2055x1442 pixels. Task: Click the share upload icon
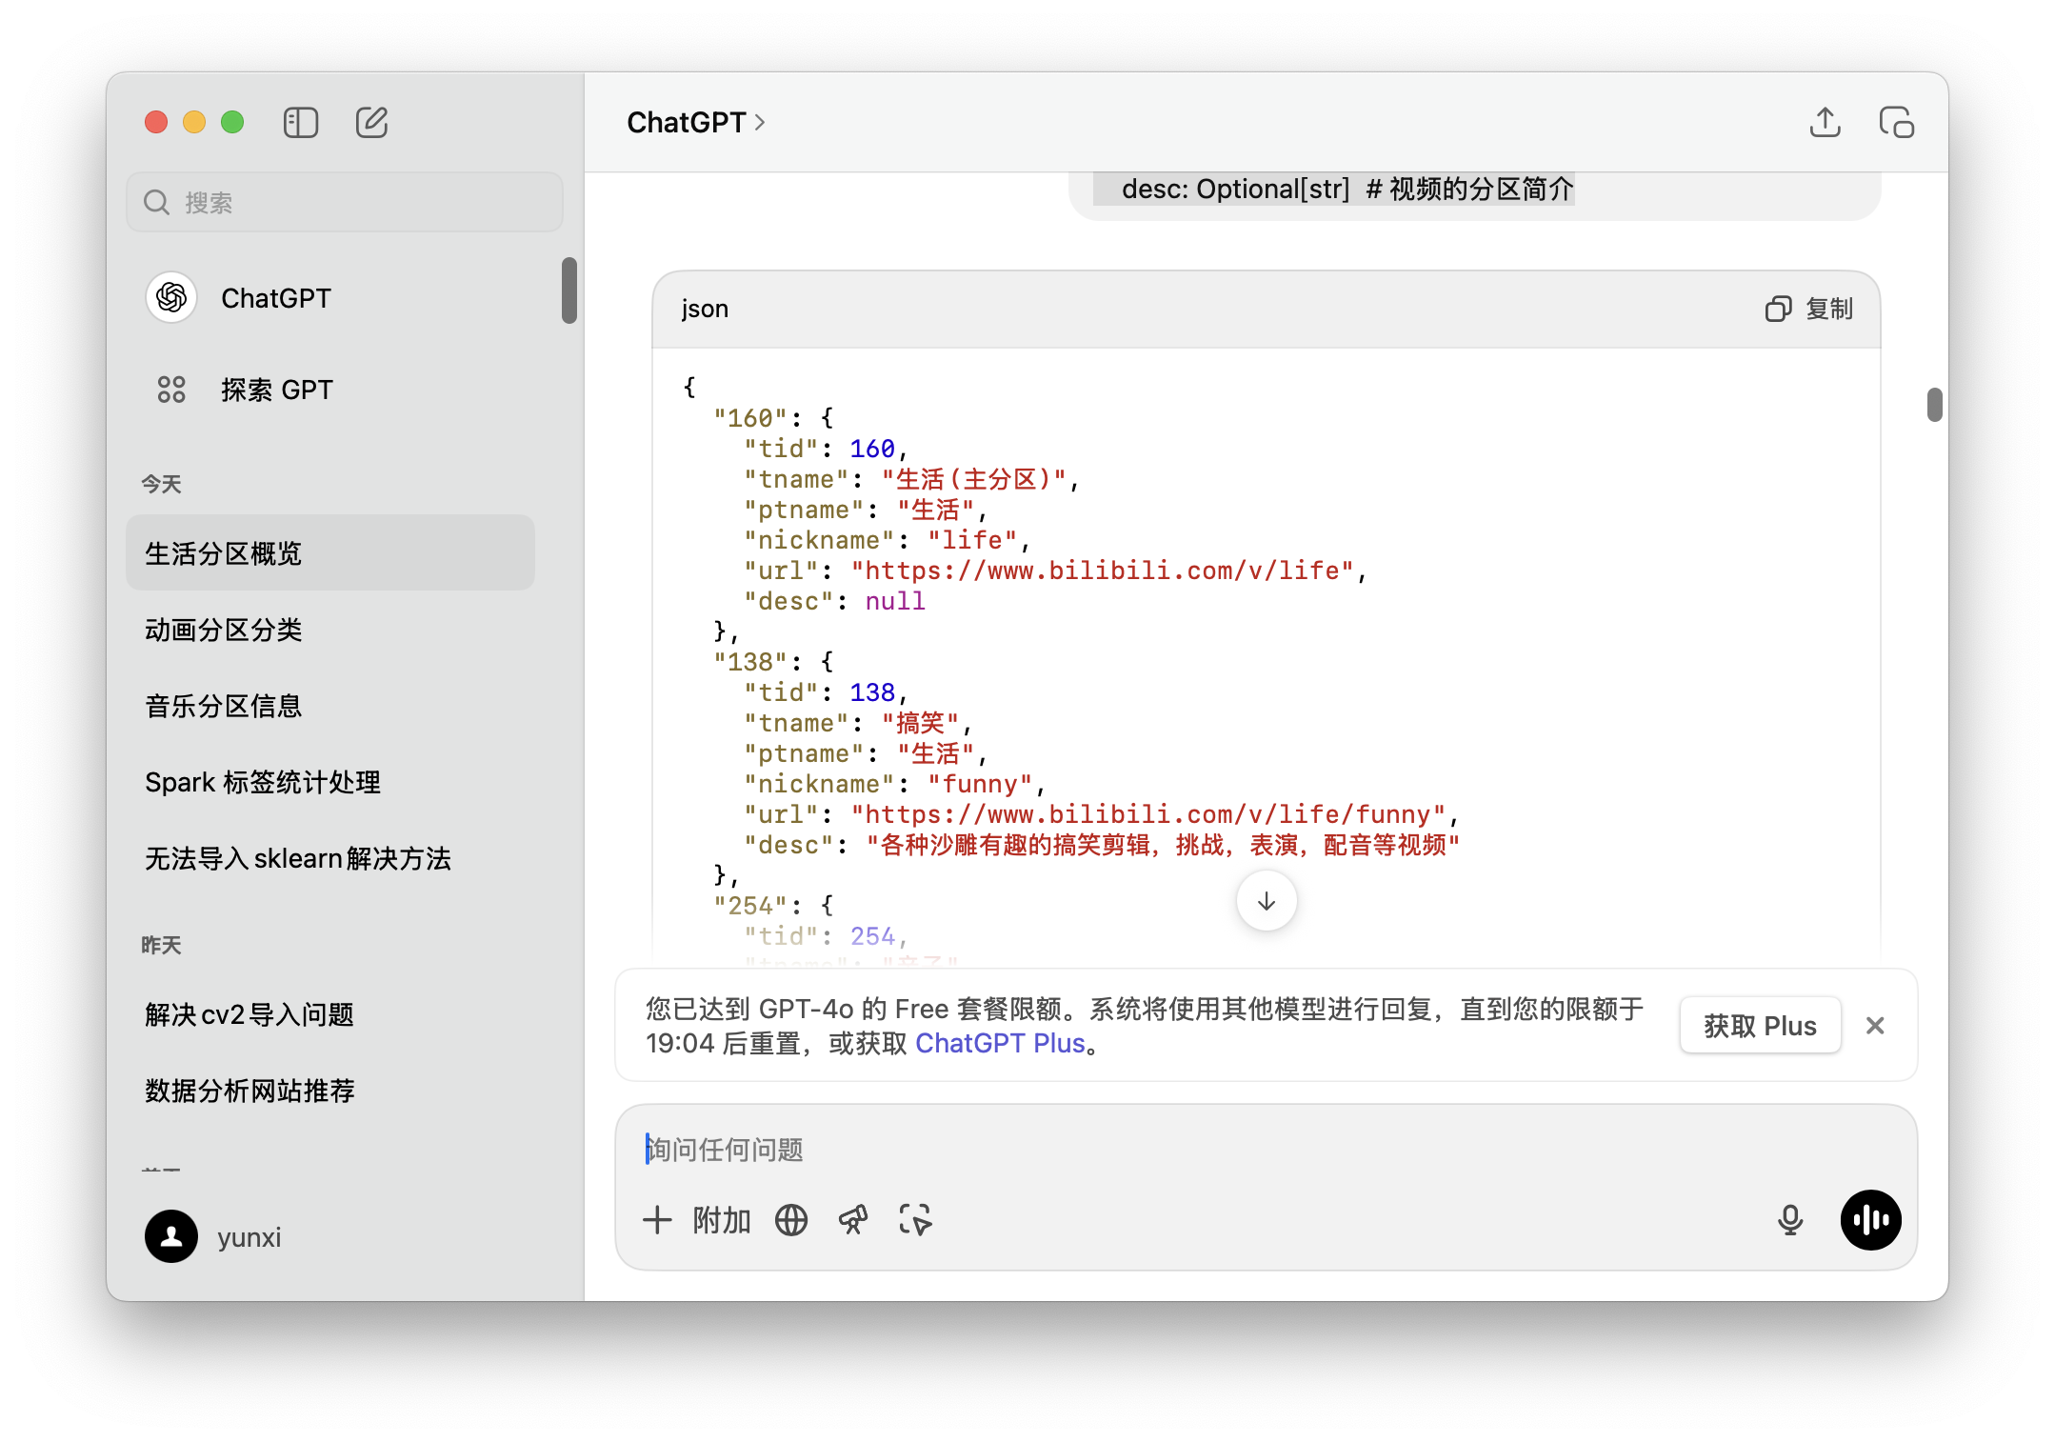pos(1824,123)
